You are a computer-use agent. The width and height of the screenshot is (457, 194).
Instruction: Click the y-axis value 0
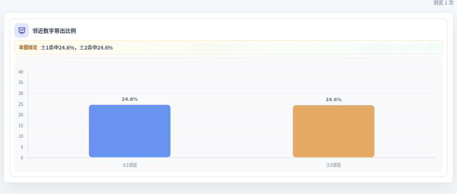tap(22, 158)
